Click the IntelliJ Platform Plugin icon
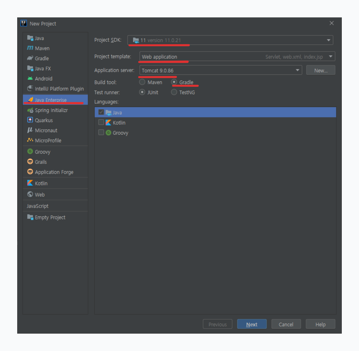This screenshot has height=351, width=359. [x=30, y=88]
